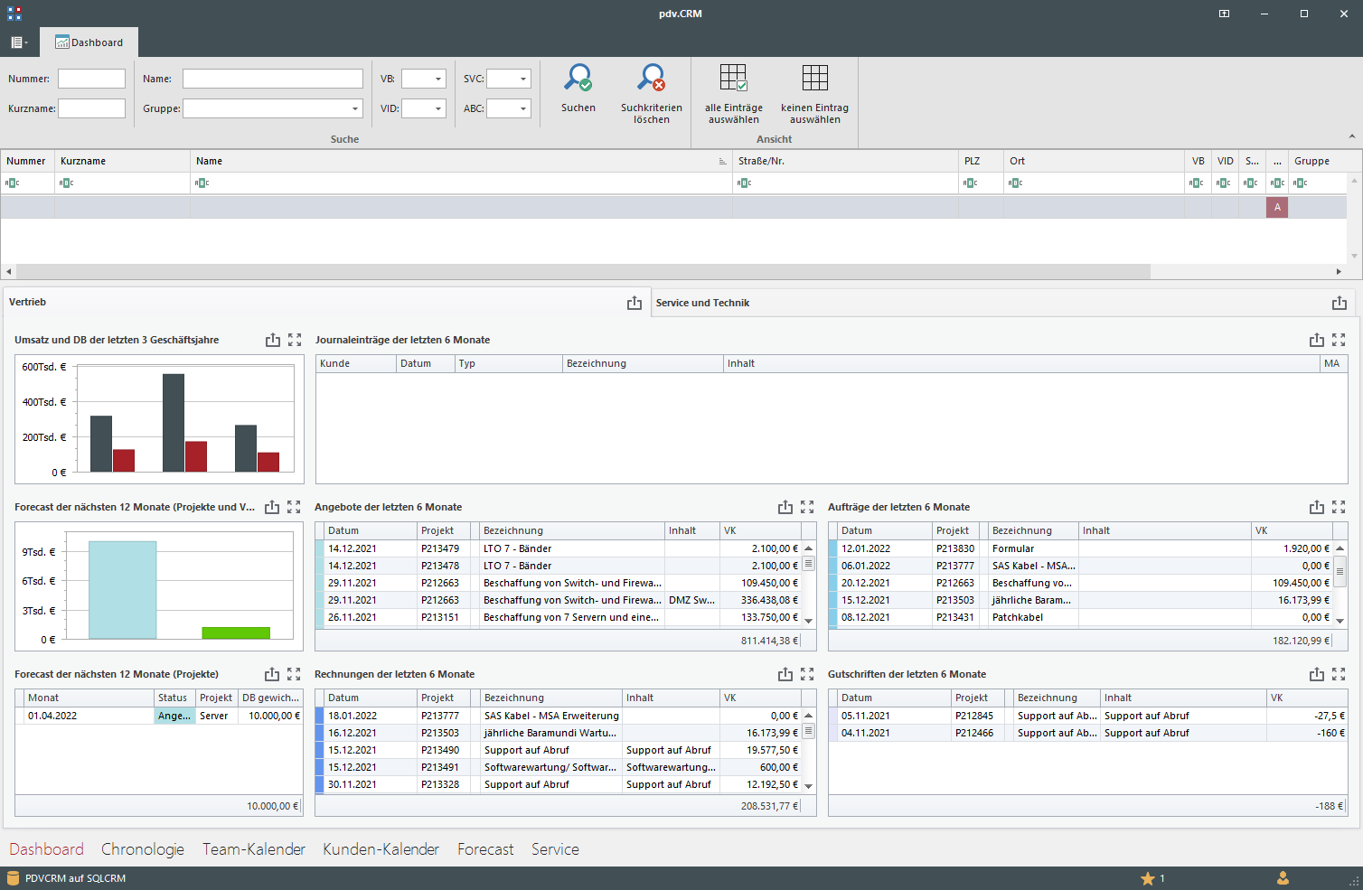Click Suchkriterien löschen icon
This screenshot has height=890, width=1363.
(x=651, y=79)
